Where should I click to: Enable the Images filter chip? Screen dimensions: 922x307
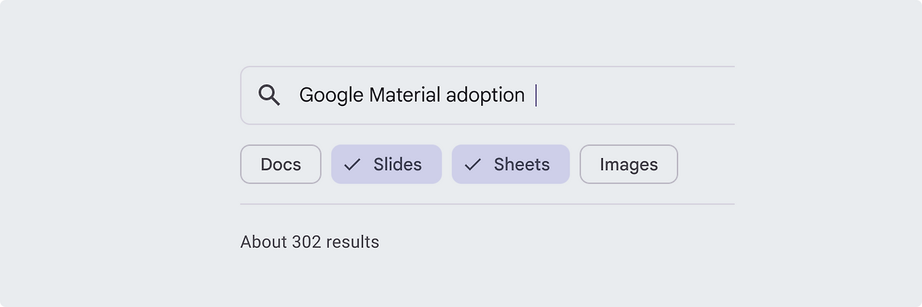pyautogui.click(x=629, y=164)
